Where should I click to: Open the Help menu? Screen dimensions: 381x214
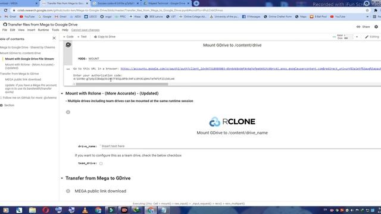[x=65, y=30]
